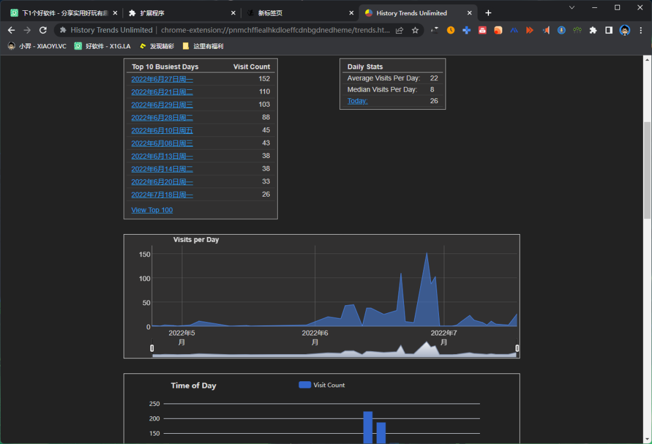The height and width of the screenshot is (444, 652).
Task: Click the Visit Count legend color swatch
Action: coord(305,385)
